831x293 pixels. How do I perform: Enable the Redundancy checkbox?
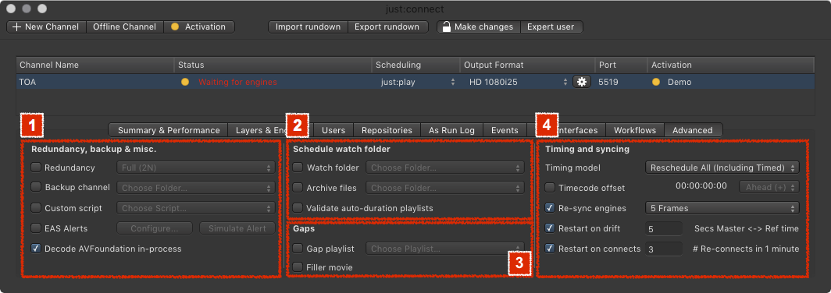click(35, 168)
